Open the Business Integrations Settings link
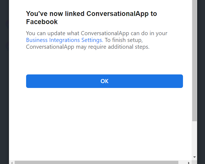The height and width of the screenshot is (164, 205). pyautogui.click(x=64, y=40)
